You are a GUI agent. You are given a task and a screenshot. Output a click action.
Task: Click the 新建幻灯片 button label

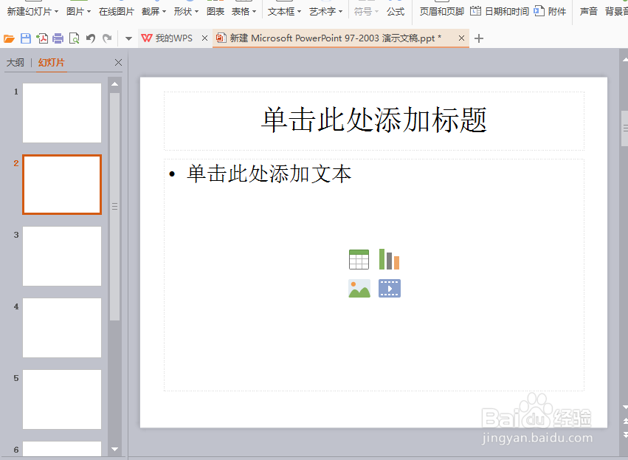[x=30, y=12]
